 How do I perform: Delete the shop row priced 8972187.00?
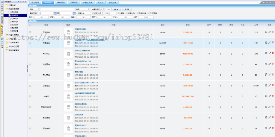point(273,96)
